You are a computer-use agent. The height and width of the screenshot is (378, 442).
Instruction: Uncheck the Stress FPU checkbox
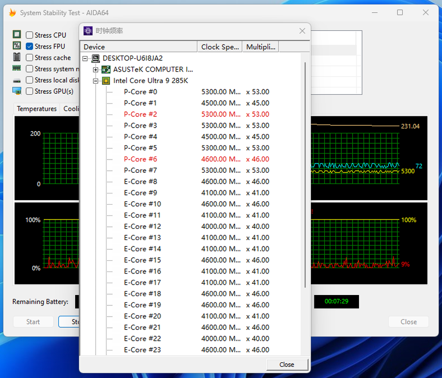29,46
